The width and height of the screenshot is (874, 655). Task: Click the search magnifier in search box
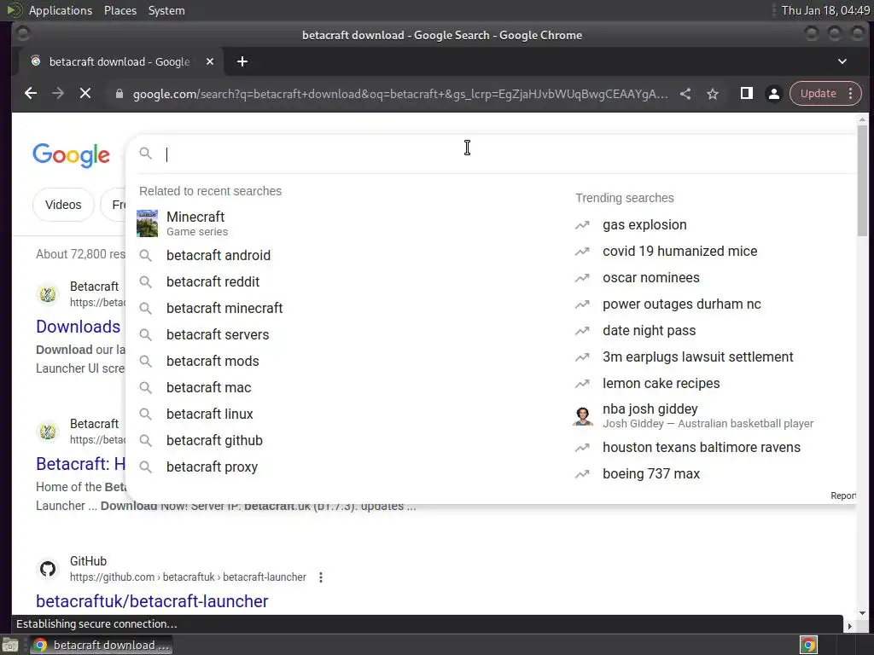[145, 154]
